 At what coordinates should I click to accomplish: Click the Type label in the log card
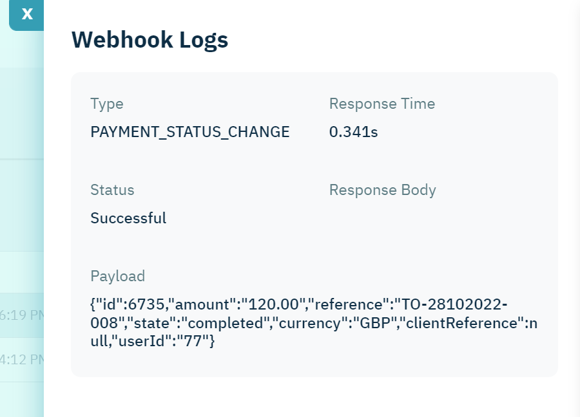[107, 104]
